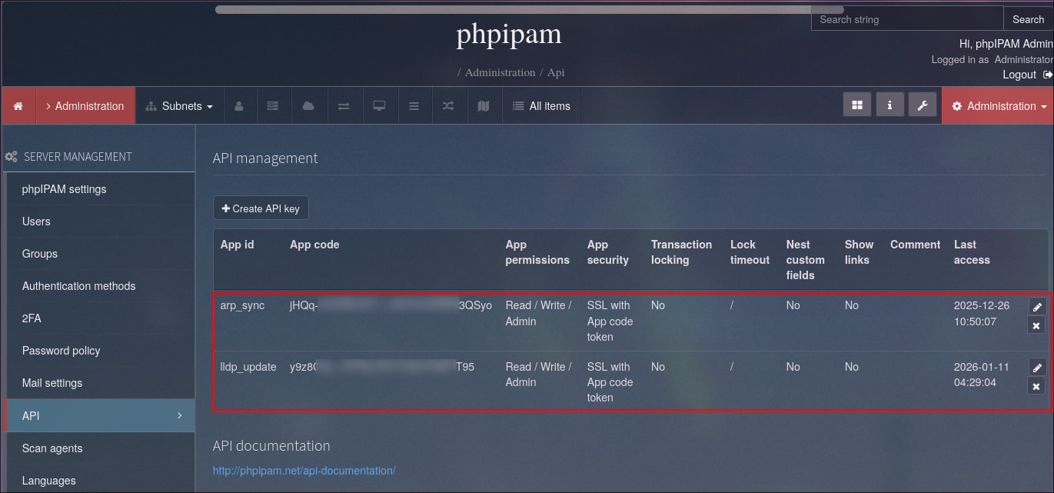
Task: Open the phpipam.net API documentation link
Action: pos(304,471)
